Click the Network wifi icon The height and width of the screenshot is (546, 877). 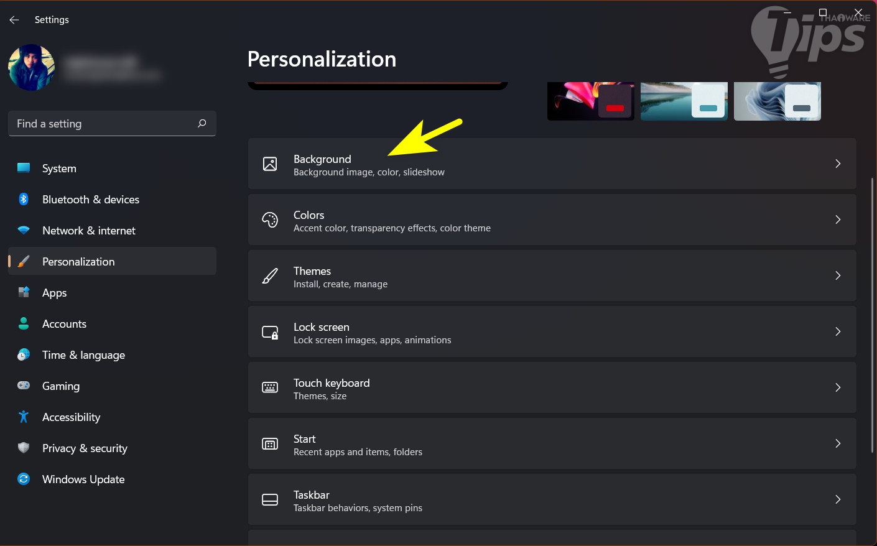point(24,230)
